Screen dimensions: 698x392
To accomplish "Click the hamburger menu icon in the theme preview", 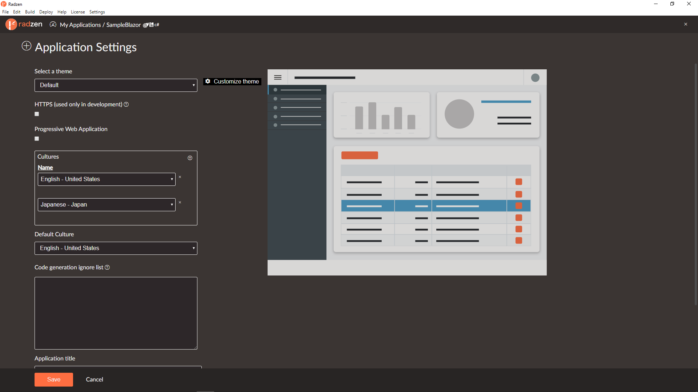I will (x=278, y=77).
